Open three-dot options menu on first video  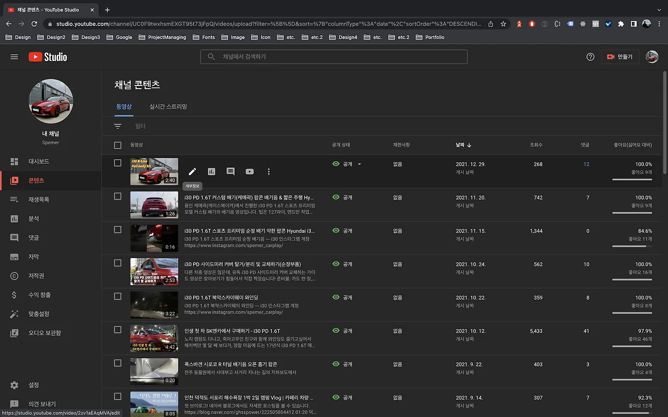coord(269,171)
